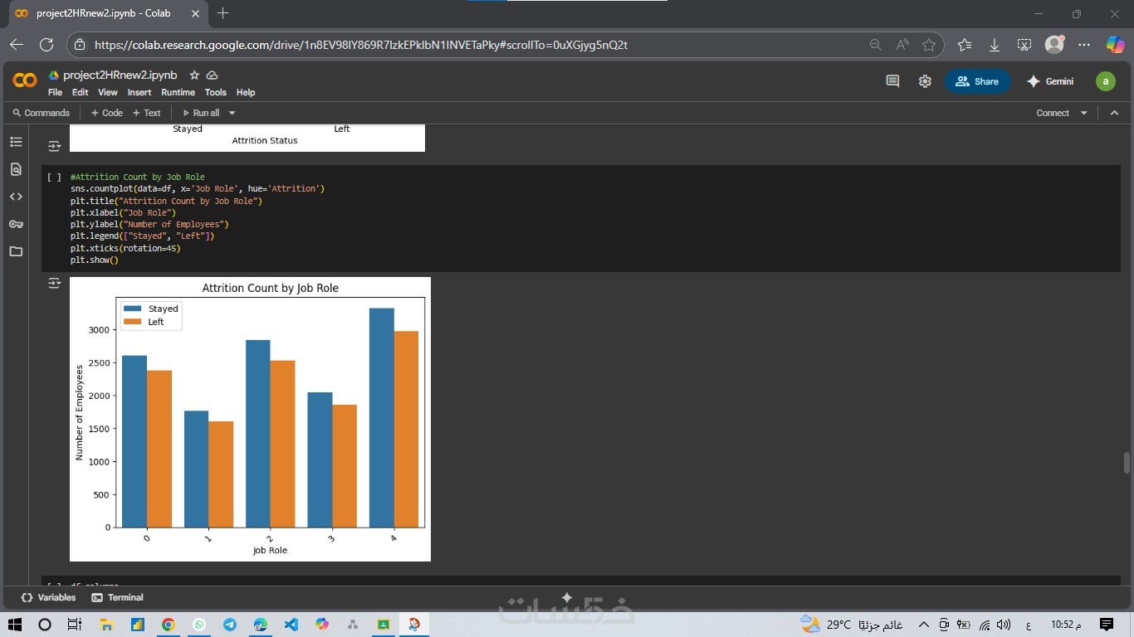Open the Edge profile picture
The width and height of the screenshot is (1134, 637).
1054,45
